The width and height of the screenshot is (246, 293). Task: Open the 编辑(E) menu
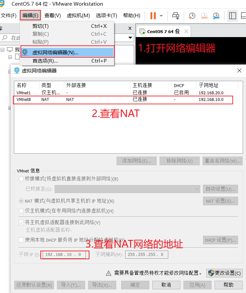point(30,15)
